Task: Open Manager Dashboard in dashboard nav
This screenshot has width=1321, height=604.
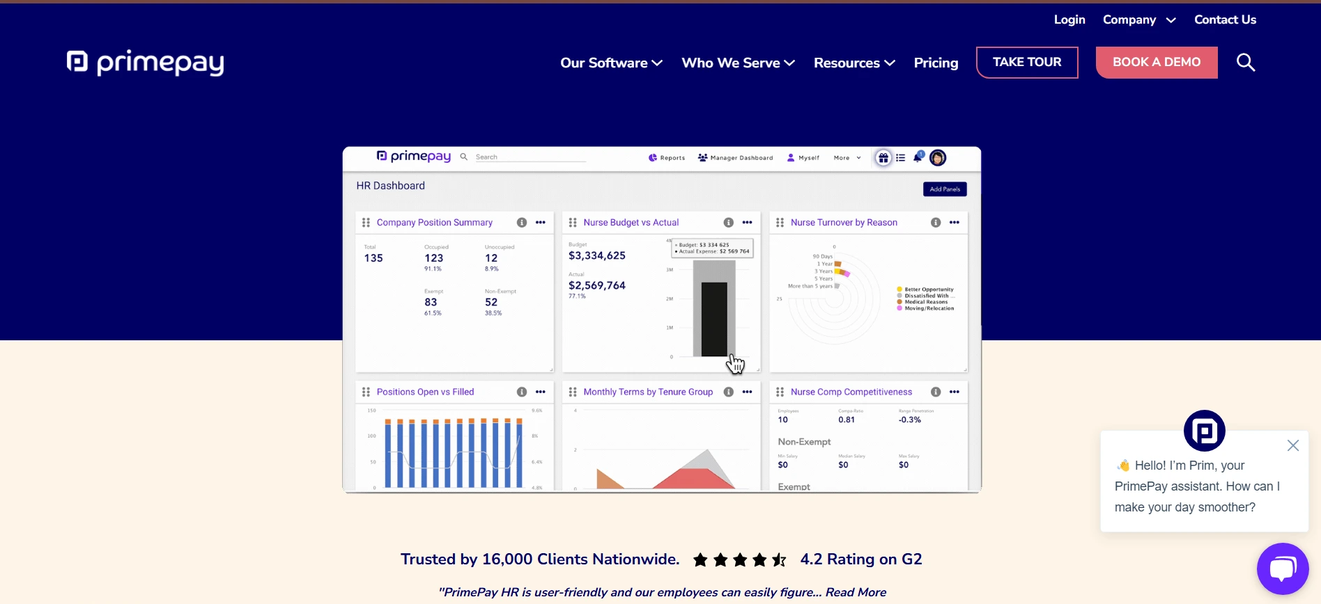Action: [735, 158]
